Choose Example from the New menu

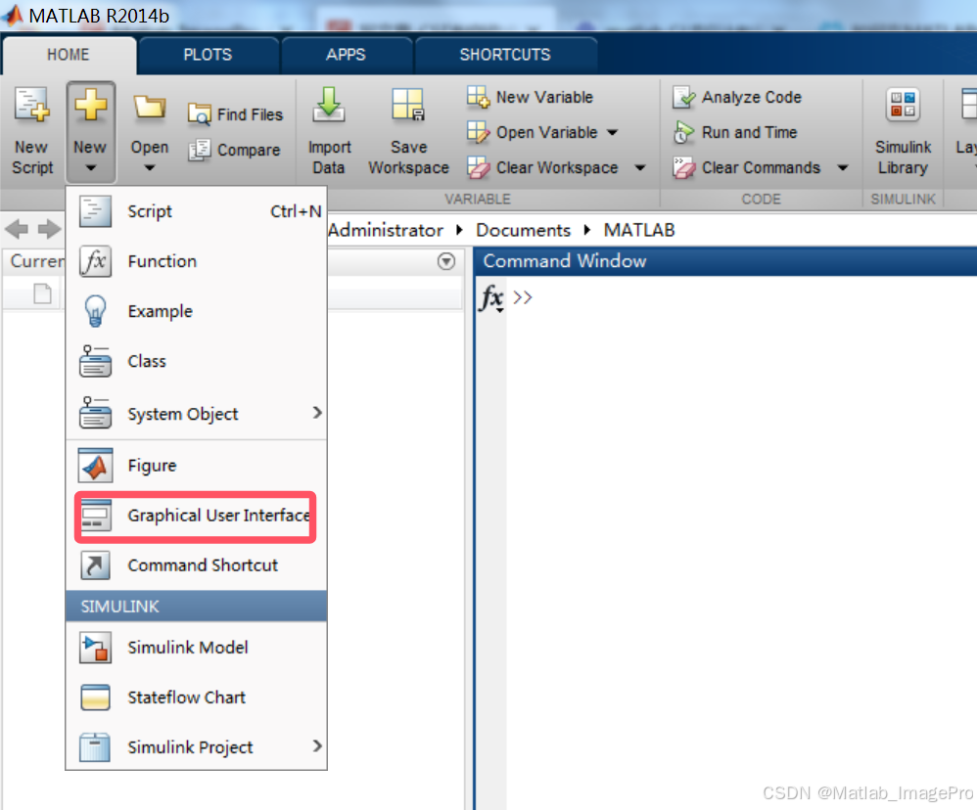click(196, 311)
